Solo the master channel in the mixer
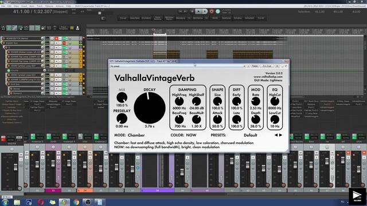The width and height of the screenshot is (367, 206). pos(21,160)
